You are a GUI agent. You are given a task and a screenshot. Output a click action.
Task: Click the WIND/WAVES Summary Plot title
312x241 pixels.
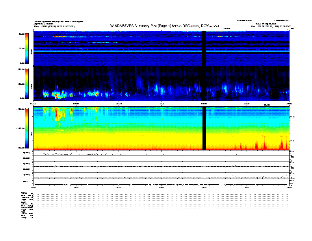164,26
